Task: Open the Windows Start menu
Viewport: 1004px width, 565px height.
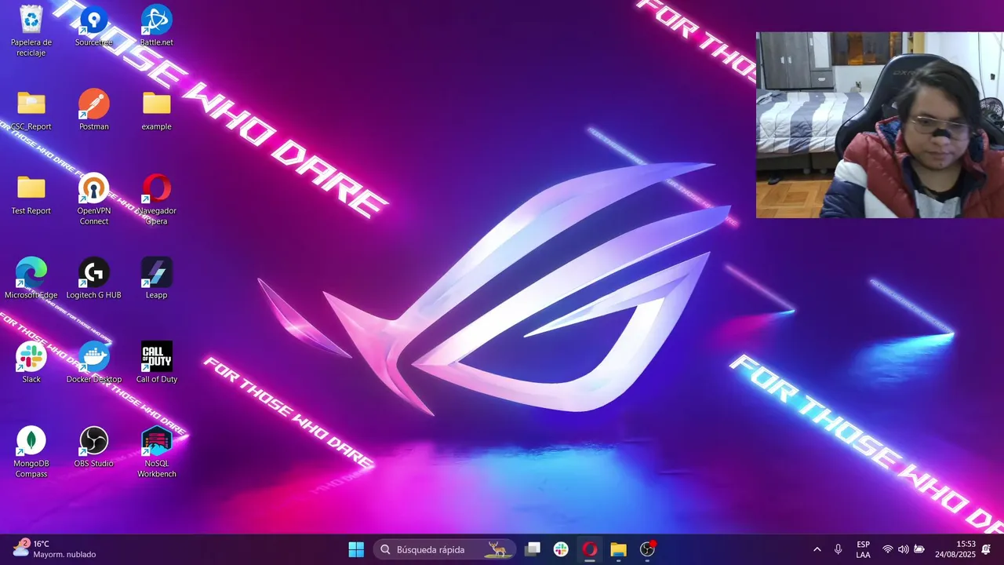Action: click(356, 549)
